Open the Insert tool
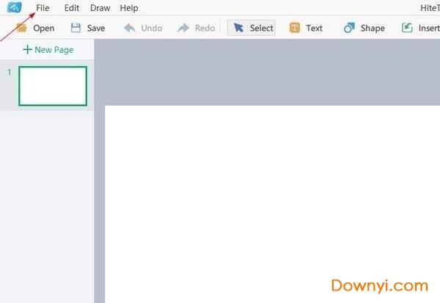 (408, 28)
